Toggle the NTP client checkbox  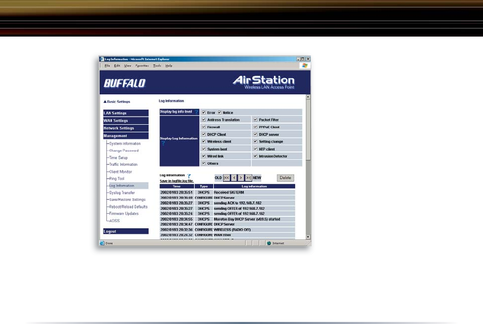255,149
